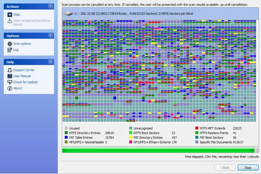Click the FAT Directory Entries count 197
The width and height of the screenshot is (261, 174).
point(174,137)
